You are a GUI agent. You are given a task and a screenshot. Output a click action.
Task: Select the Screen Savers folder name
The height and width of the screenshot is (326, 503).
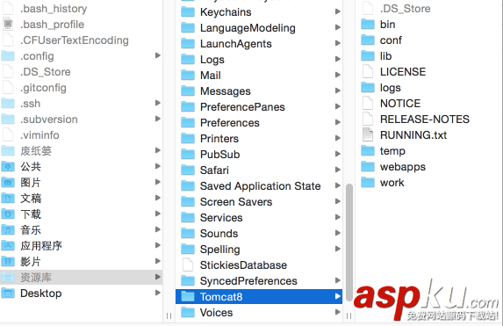tap(236, 202)
